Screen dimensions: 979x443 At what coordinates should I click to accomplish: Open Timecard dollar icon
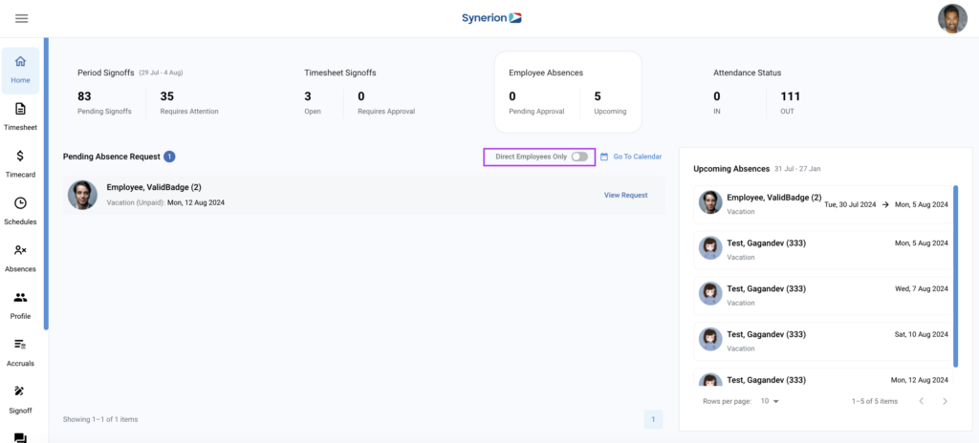pyautogui.click(x=21, y=156)
